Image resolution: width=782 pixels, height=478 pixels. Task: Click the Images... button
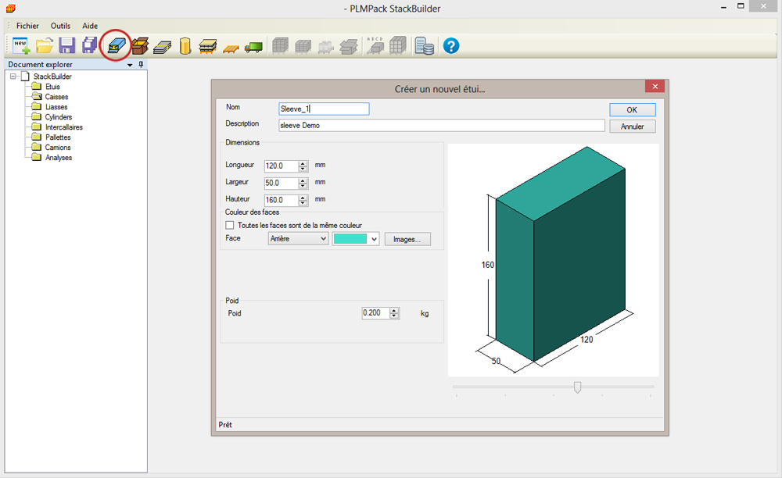(x=407, y=239)
